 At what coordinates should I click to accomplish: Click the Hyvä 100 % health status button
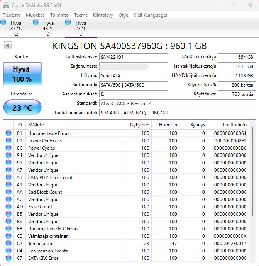pos(22,74)
